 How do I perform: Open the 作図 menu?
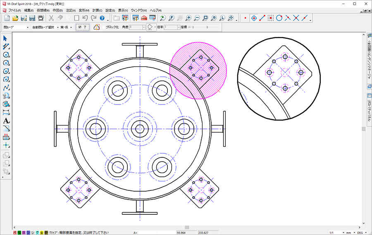(x=58, y=9)
